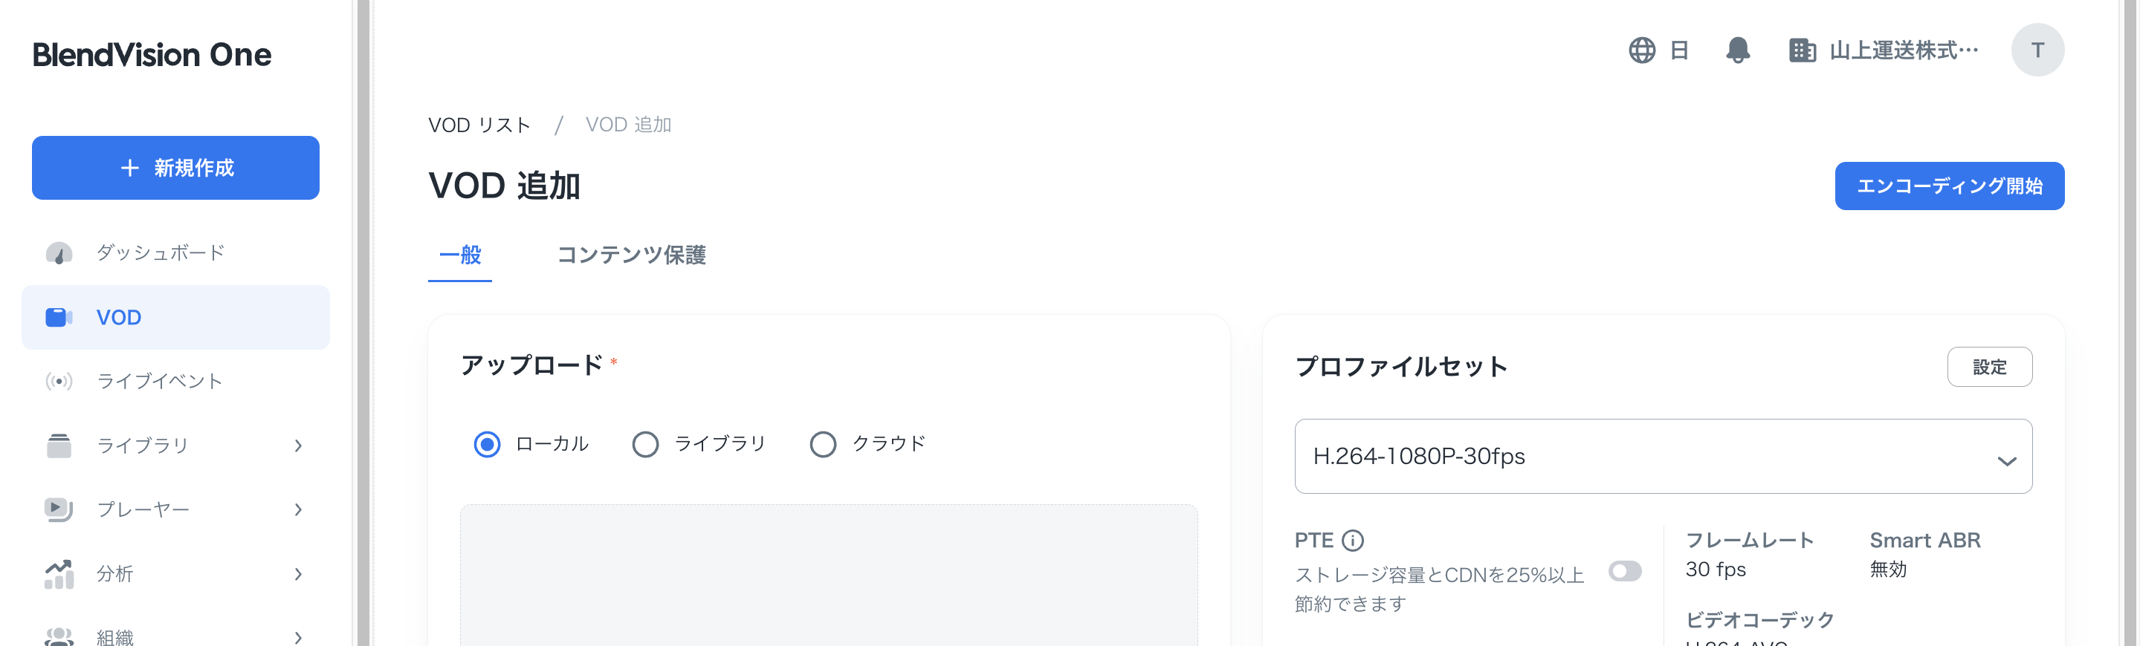
Task: Select the ライブラリ upload radio button
Action: coord(645,444)
